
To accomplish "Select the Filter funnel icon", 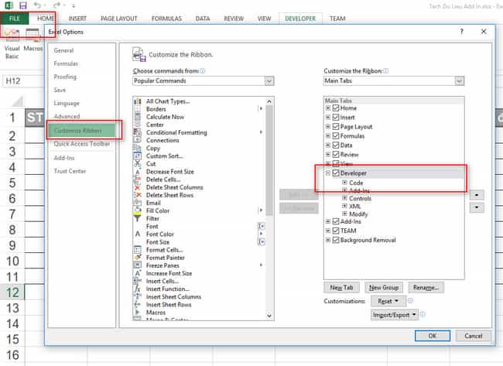I will [137, 218].
